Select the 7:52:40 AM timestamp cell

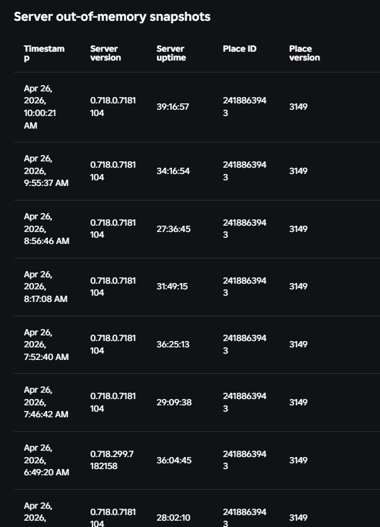click(46, 344)
